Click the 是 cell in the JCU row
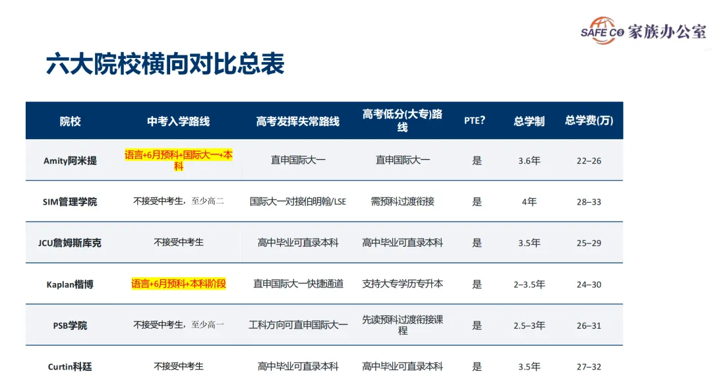The width and height of the screenshot is (712, 390). [x=477, y=244]
